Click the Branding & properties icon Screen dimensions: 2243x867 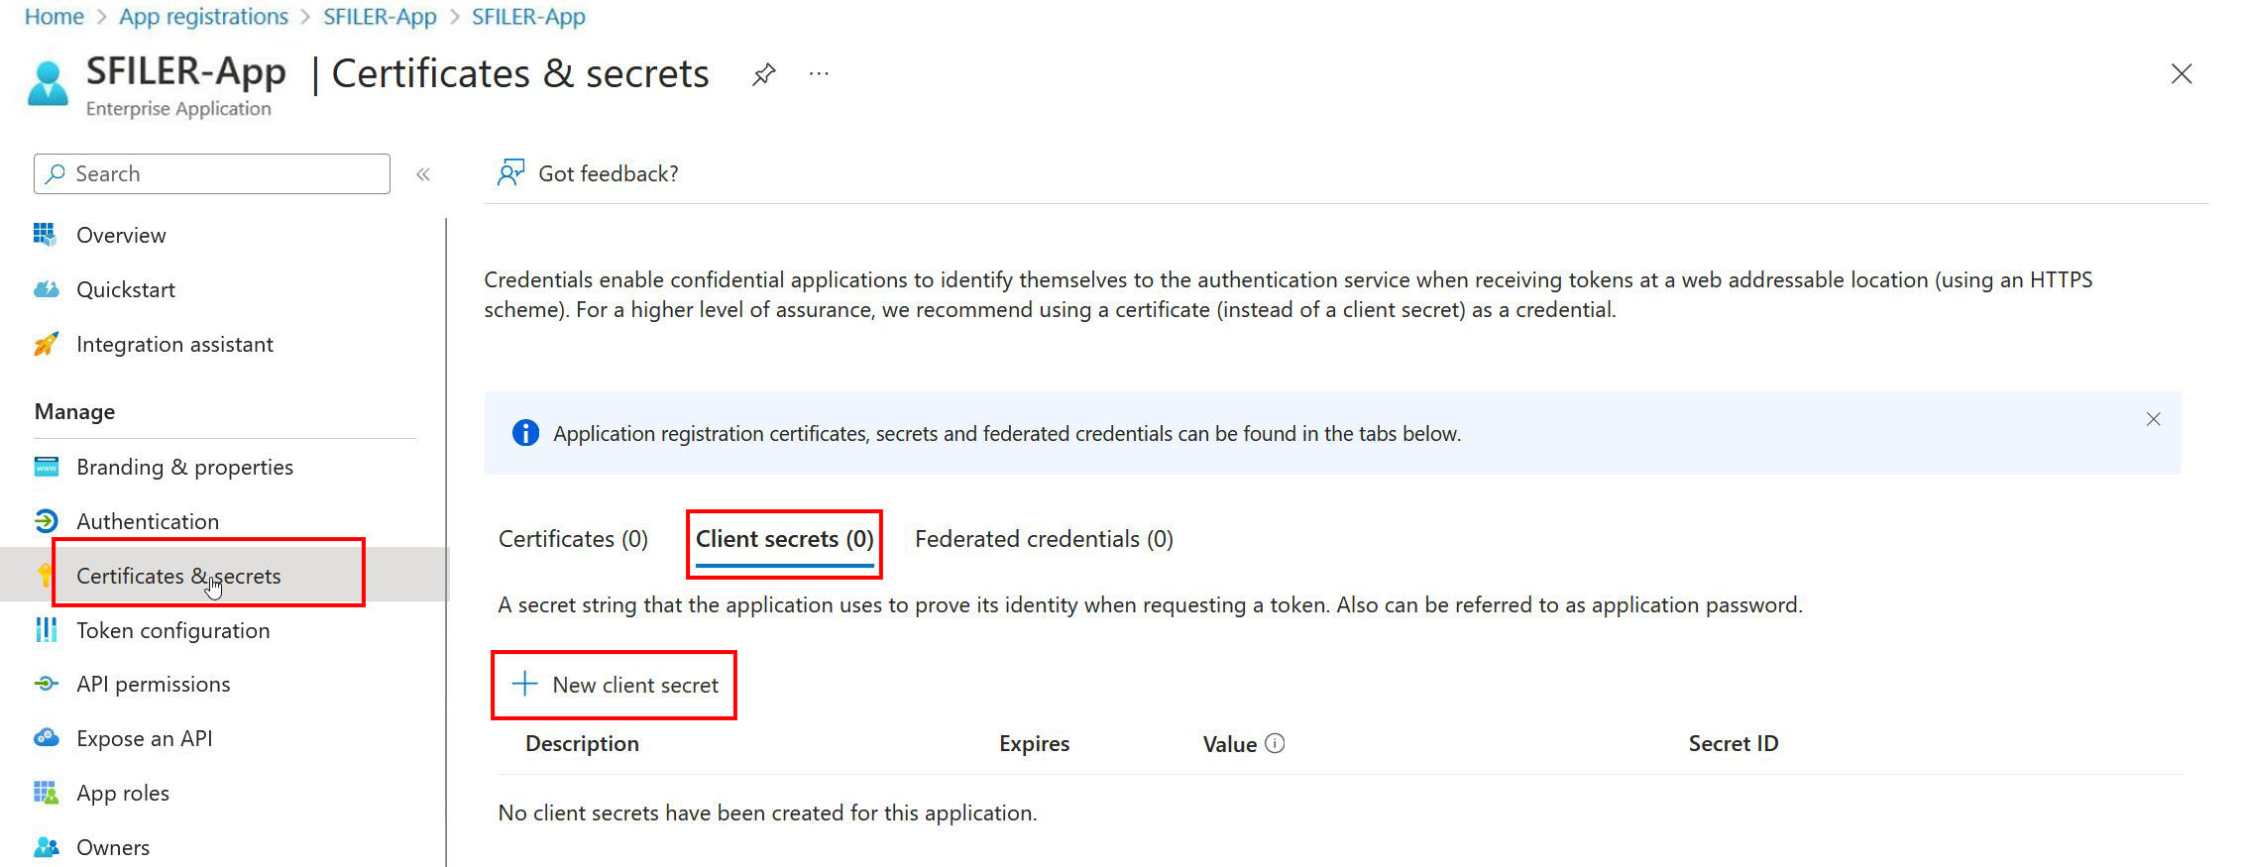point(46,467)
